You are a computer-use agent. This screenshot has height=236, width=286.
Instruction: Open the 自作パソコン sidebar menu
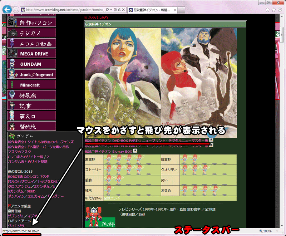[31, 22]
